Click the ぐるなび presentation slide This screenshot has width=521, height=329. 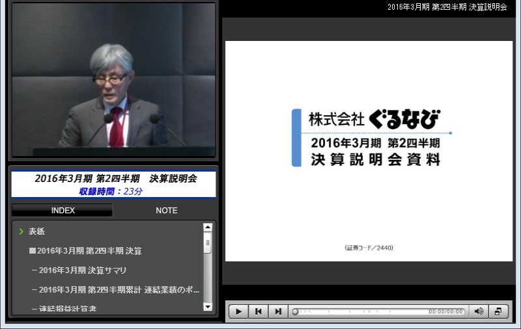pos(369,151)
